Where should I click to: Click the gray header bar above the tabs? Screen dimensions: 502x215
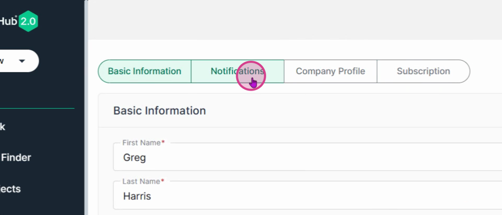294,20
